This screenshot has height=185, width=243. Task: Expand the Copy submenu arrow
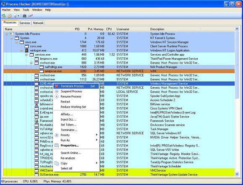[97, 163]
